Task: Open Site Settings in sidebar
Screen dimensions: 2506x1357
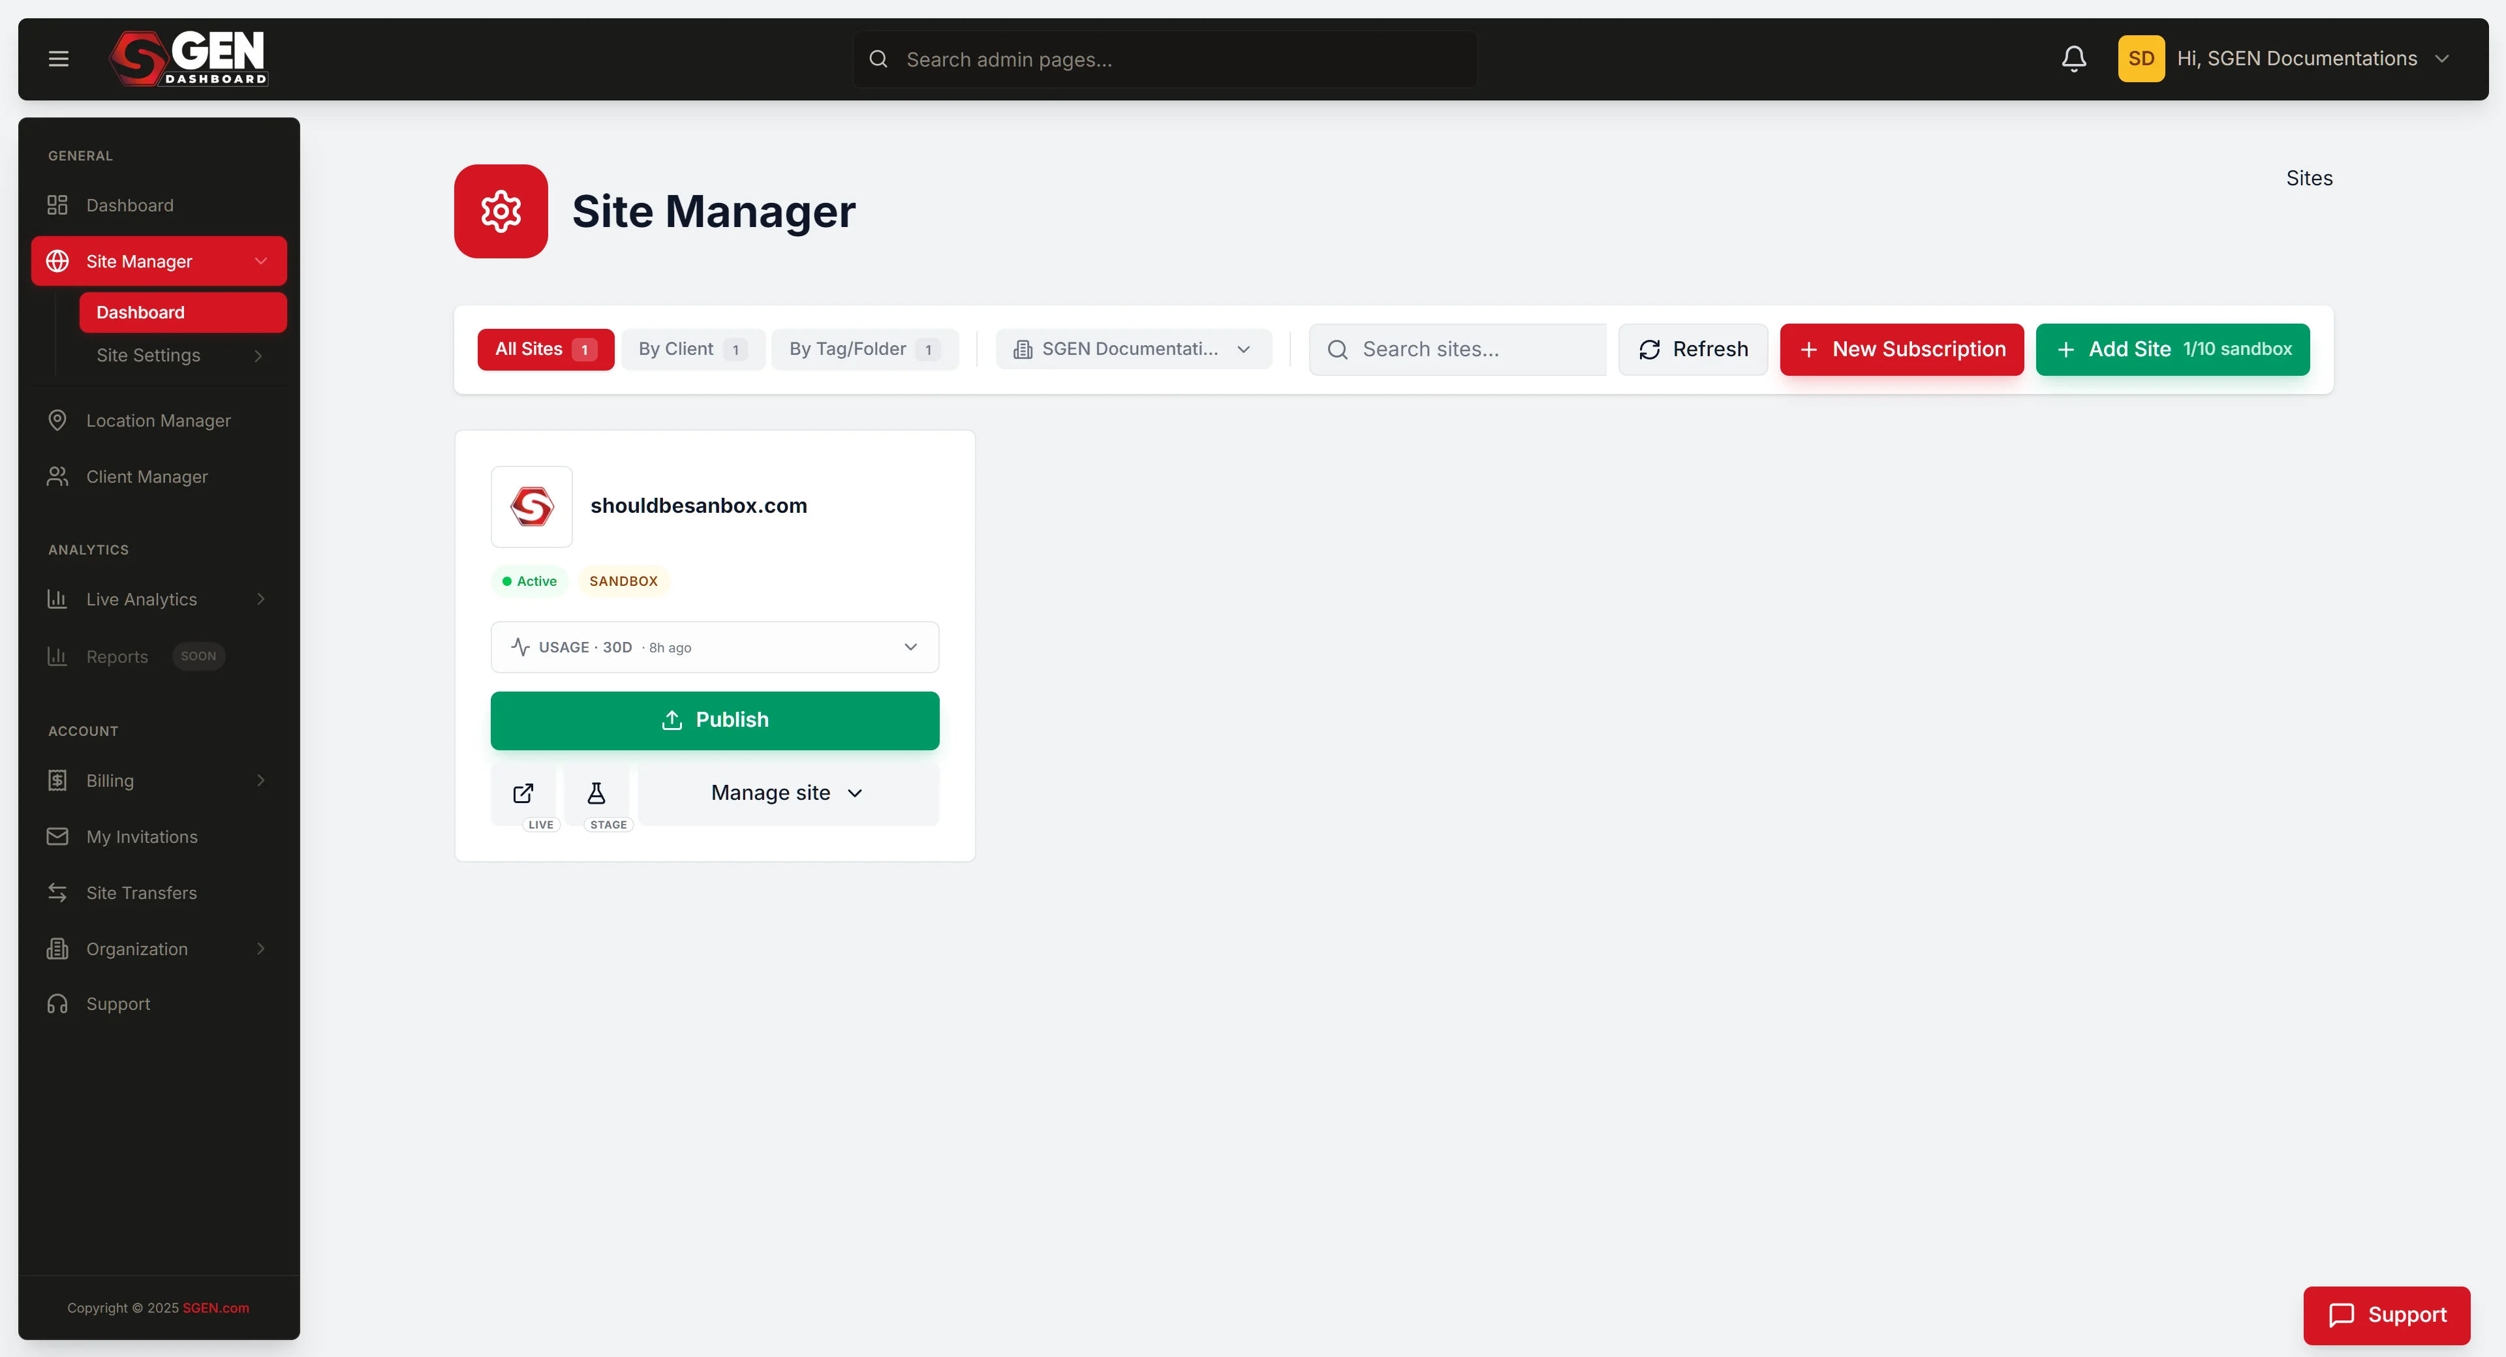Action: click(x=183, y=356)
